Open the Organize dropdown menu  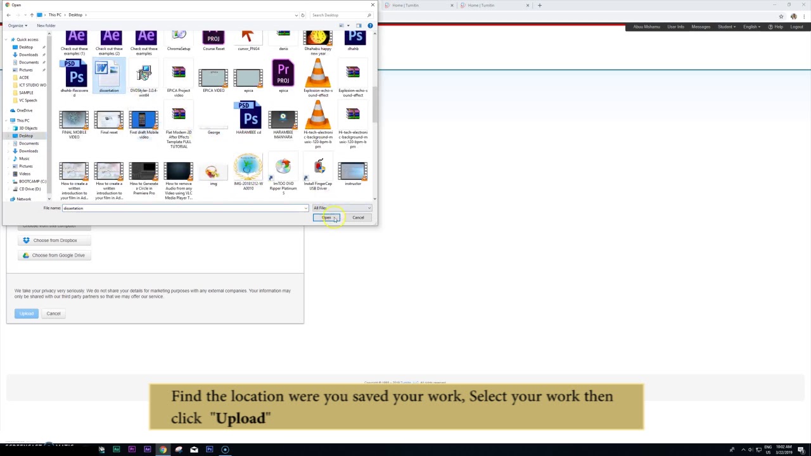point(17,25)
